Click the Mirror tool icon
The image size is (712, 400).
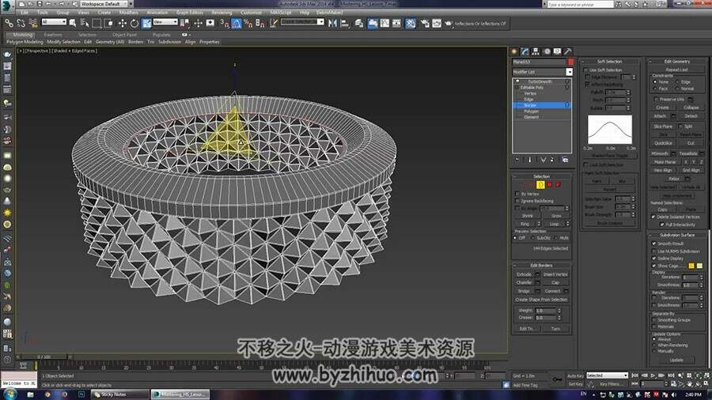(x=333, y=23)
